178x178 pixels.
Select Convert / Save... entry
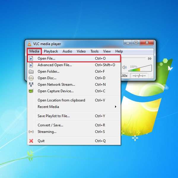point(74,125)
